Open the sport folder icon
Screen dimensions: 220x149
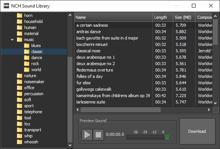click(20, 106)
